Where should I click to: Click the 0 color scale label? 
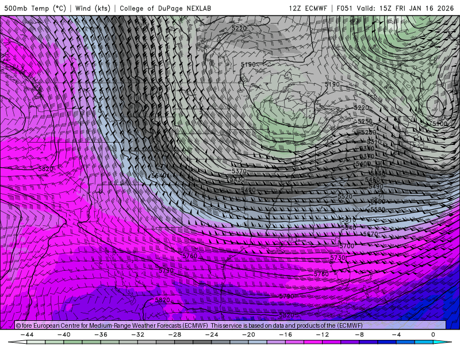click(x=433, y=335)
